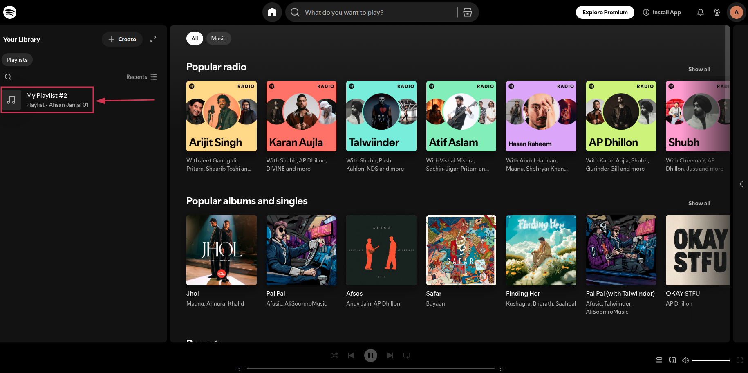Click the 'Finding Her' title text
This screenshot has height=373, width=748.
pyautogui.click(x=523, y=294)
